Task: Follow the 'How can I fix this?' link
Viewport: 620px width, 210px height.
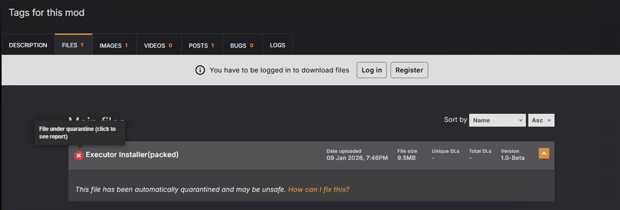Action: (319, 189)
